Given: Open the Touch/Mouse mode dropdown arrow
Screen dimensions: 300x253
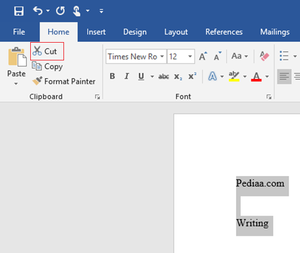Looking at the screenshot, I should click(88, 11).
